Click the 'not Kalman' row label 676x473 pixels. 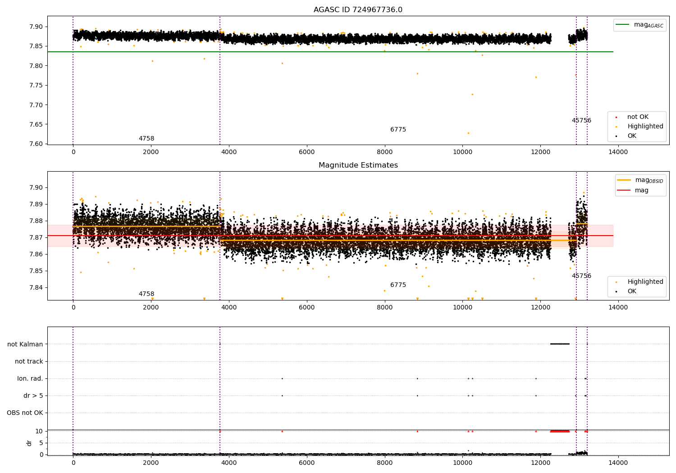[25, 344]
